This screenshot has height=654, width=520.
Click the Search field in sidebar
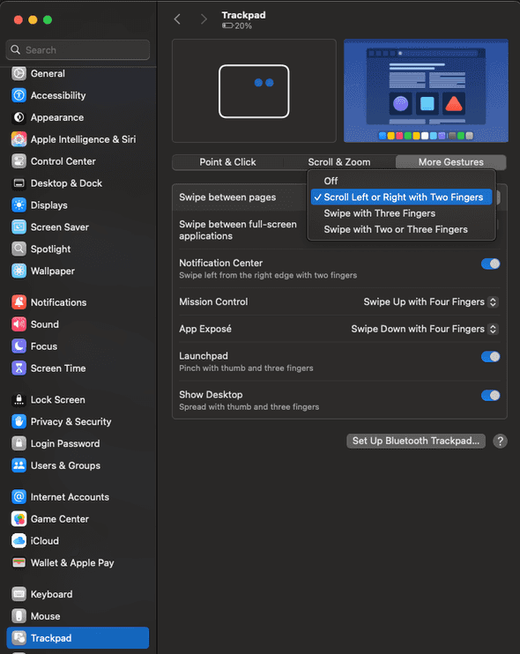point(78,50)
